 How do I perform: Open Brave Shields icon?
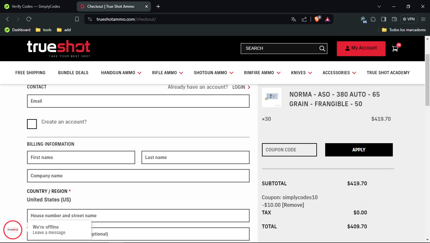pos(317,19)
